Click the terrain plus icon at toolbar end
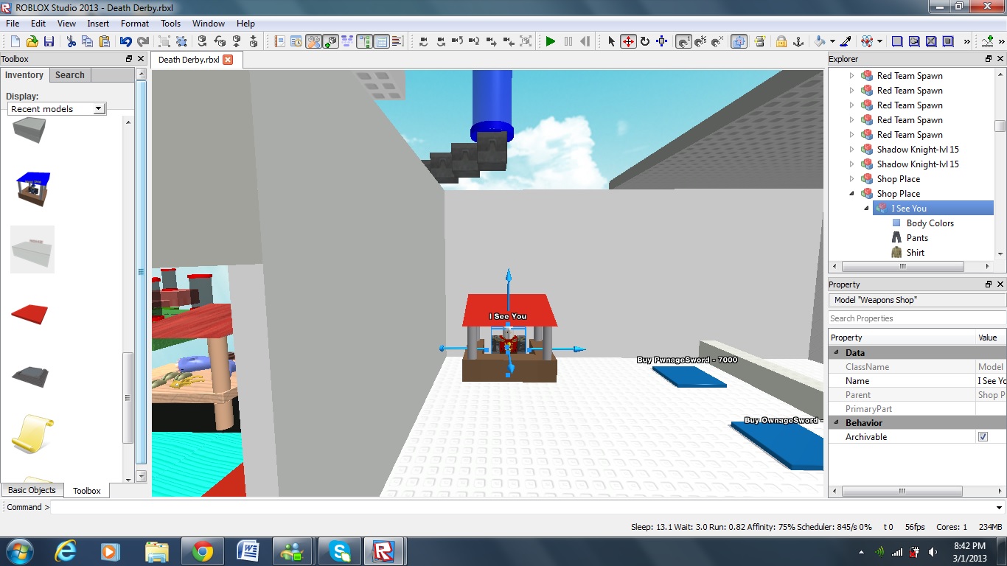 point(987,42)
